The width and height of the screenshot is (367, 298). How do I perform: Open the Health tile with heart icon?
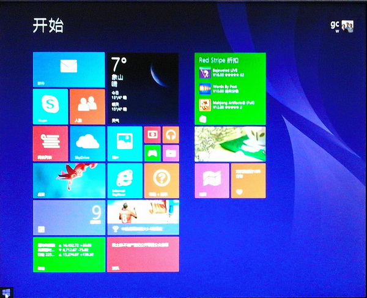[x=248, y=181]
